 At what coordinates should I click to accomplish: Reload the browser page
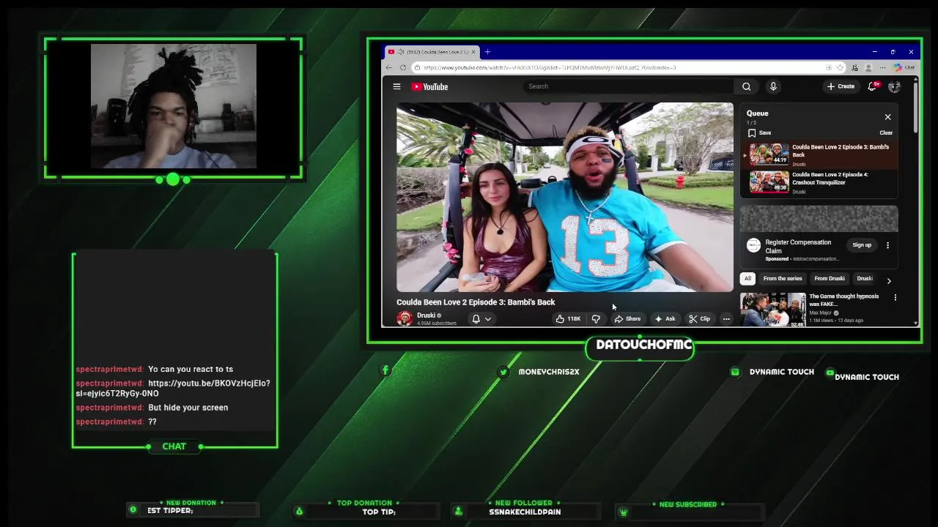coord(402,67)
